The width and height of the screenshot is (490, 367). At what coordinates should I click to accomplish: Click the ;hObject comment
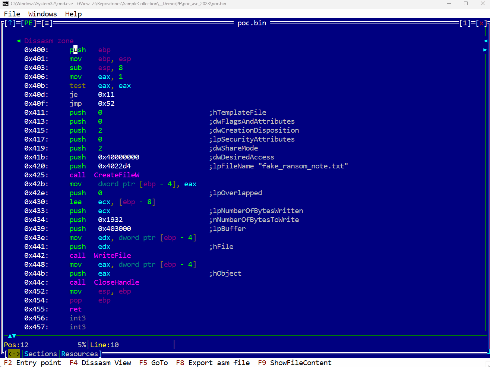(x=225, y=273)
